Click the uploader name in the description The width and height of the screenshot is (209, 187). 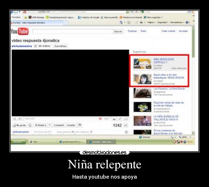21,132
